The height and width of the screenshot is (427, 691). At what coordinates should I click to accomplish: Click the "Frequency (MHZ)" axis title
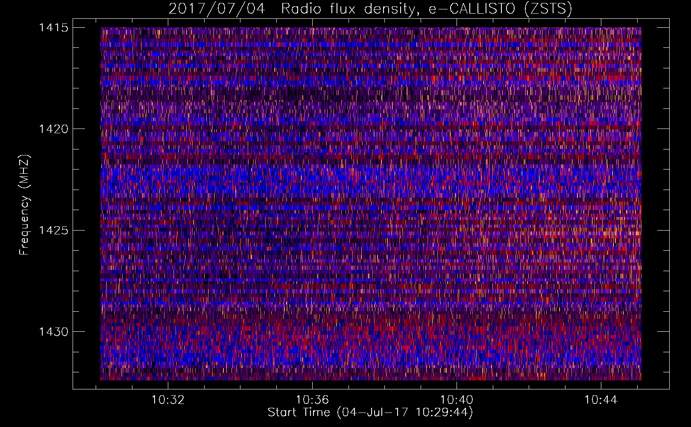pyautogui.click(x=25, y=205)
